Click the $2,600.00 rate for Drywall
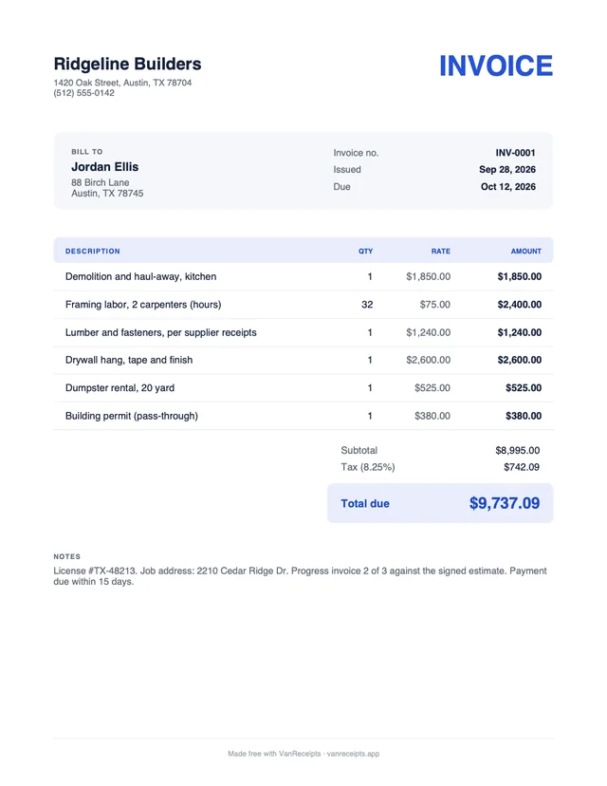This screenshot has height=786, width=607. [x=428, y=360]
